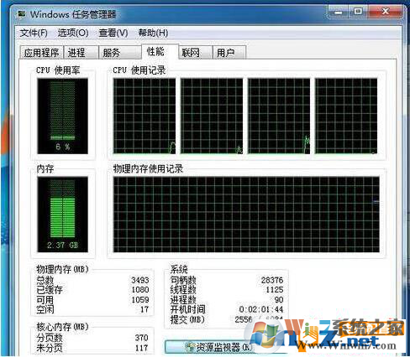This screenshot has width=410, height=357.
Task: Open the 帮助(H) menu
Action: click(x=153, y=33)
